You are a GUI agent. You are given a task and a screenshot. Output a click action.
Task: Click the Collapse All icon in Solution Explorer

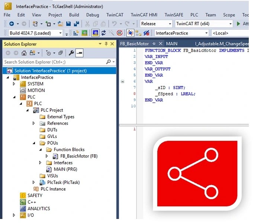click(61, 53)
